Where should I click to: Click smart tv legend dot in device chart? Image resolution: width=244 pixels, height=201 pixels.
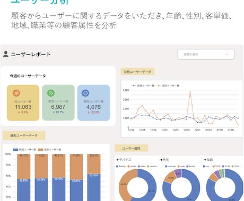click(x=149, y=166)
